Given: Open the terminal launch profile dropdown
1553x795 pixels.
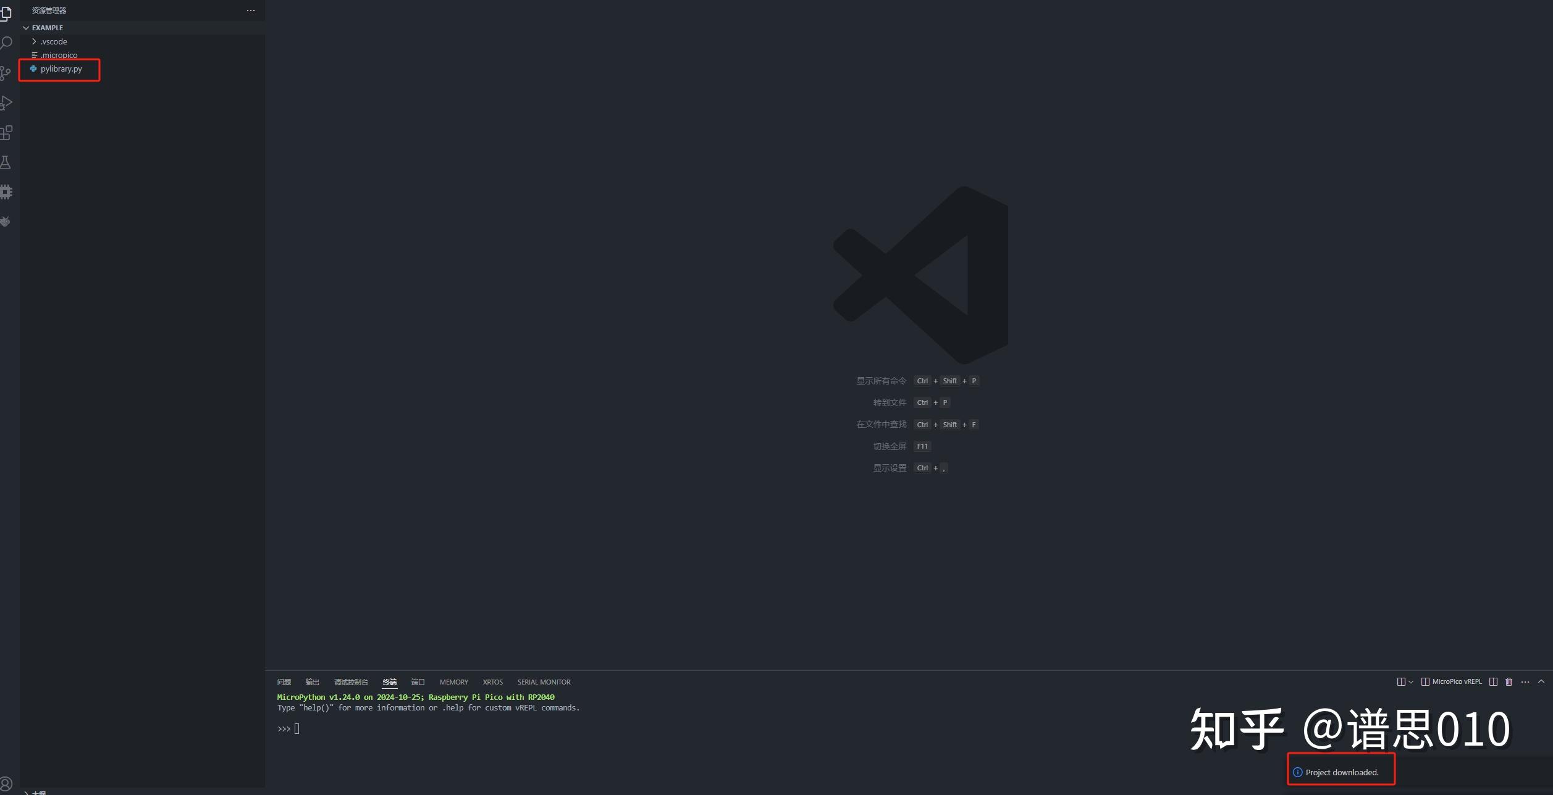Looking at the screenshot, I should click(1410, 681).
